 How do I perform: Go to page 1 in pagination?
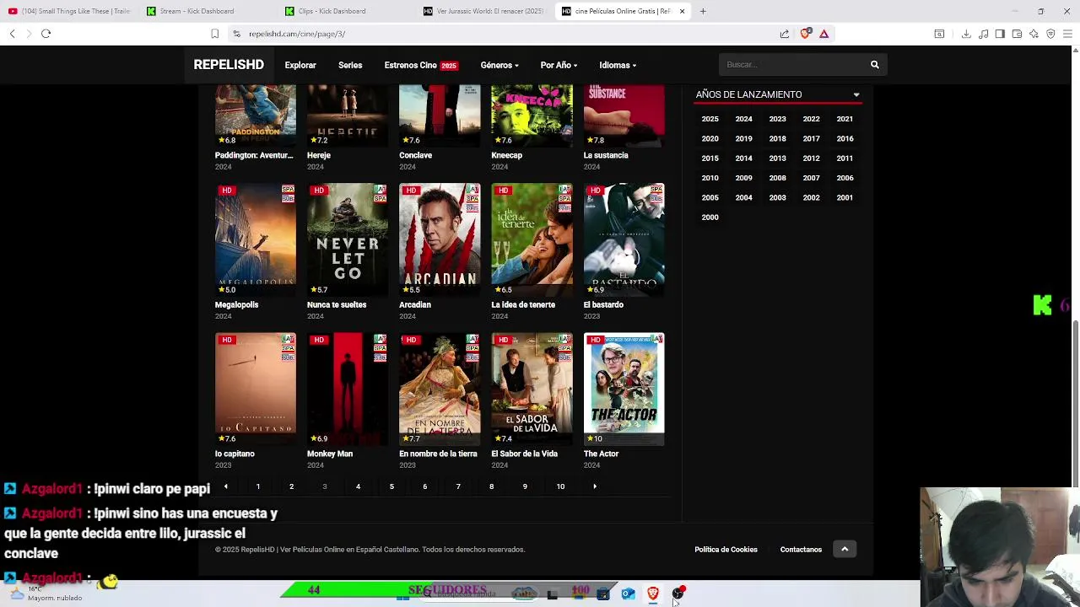click(x=258, y=486)
